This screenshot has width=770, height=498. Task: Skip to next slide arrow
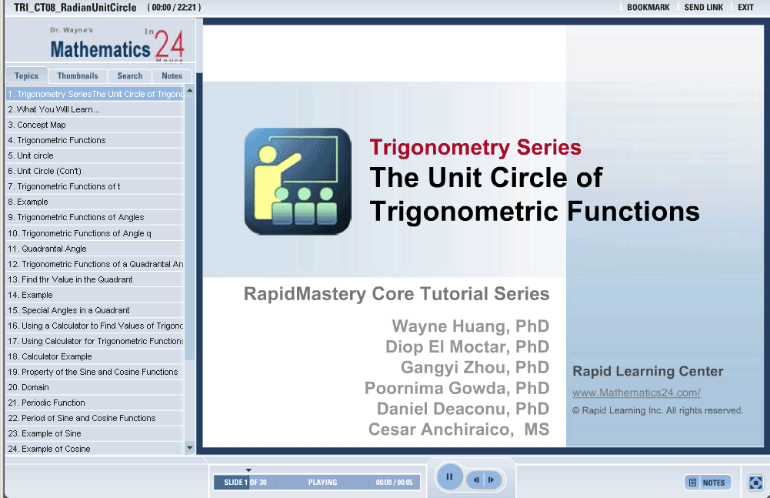coord(492,480)
